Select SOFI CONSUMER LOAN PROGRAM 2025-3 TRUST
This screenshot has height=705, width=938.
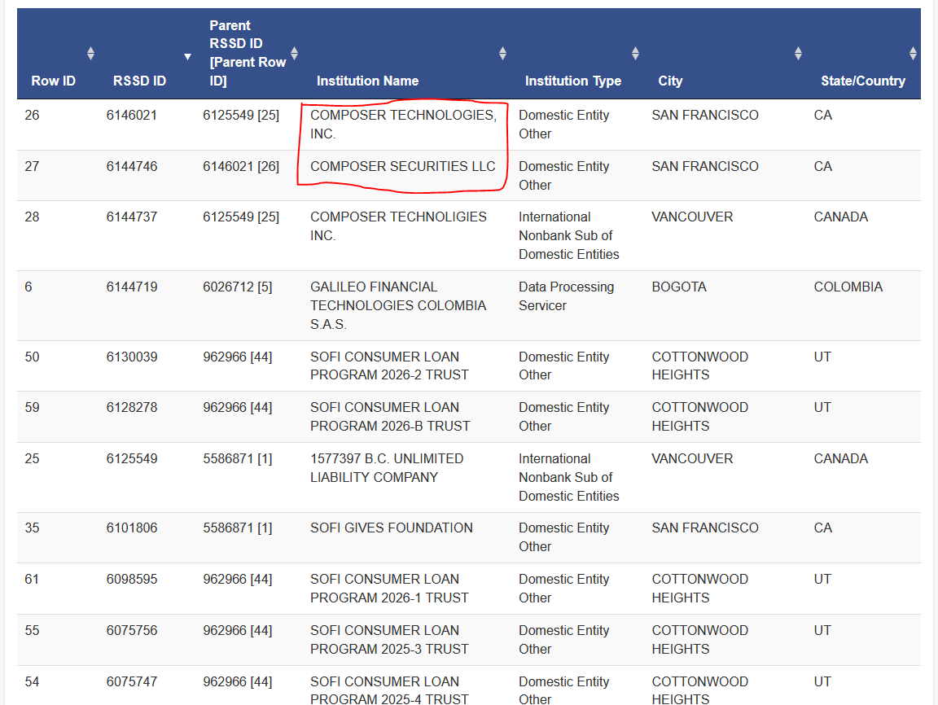pos(389,640)
